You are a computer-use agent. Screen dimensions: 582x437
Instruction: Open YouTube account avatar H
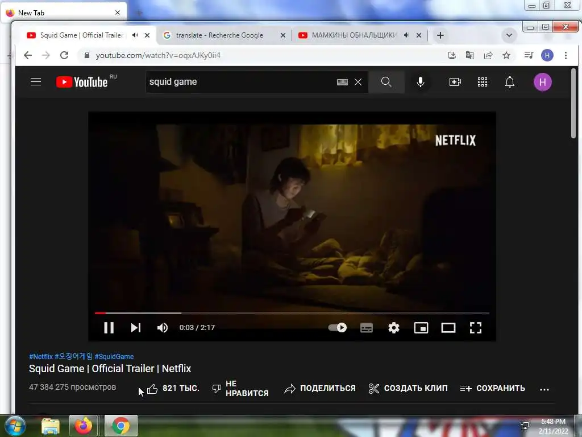(x=542, y=82)
